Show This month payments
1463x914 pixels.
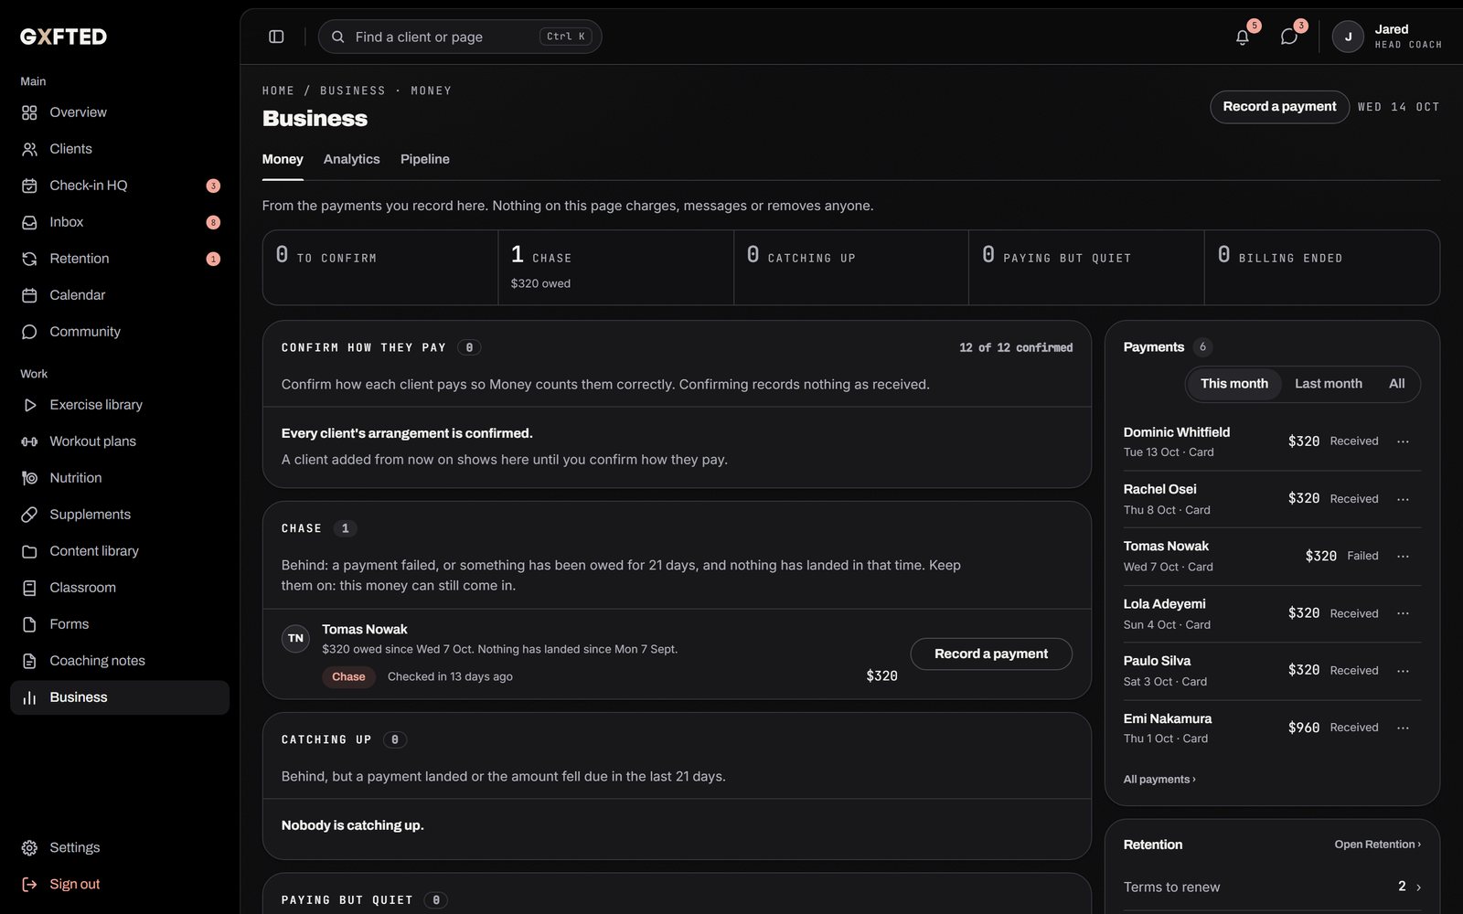1233,384
